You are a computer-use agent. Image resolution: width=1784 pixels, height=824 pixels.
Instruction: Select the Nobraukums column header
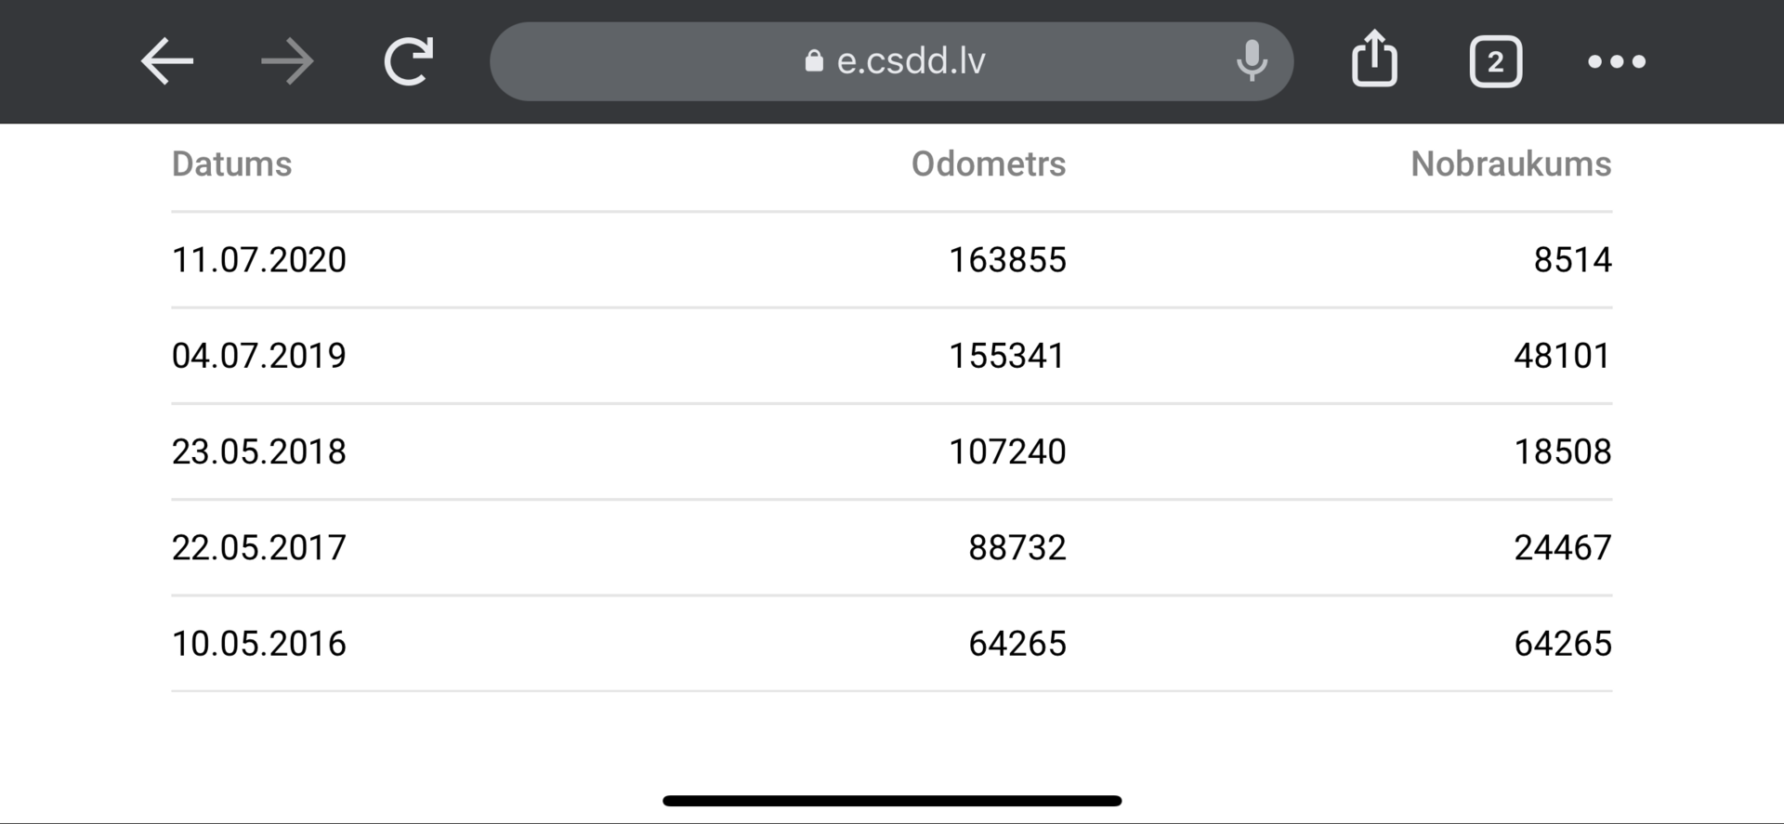click(1511, 163)
